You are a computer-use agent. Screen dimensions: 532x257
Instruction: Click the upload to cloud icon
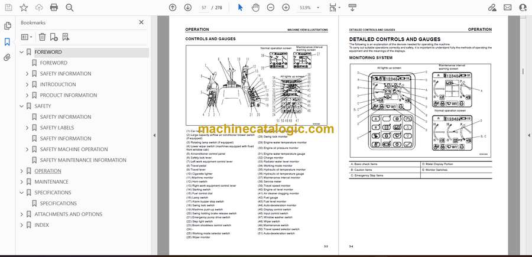pyautogui.click(x=39, y=8)
